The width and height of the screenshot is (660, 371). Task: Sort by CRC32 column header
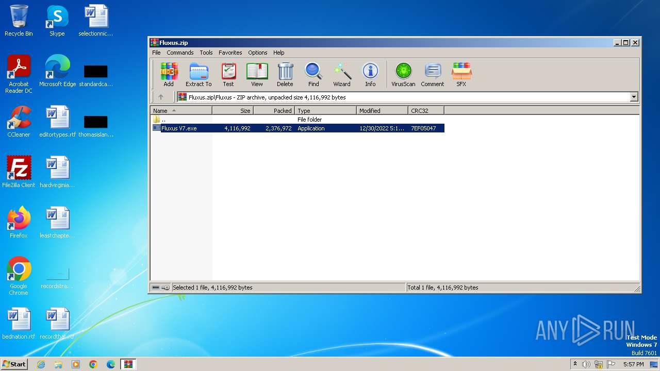pos(426,111)
